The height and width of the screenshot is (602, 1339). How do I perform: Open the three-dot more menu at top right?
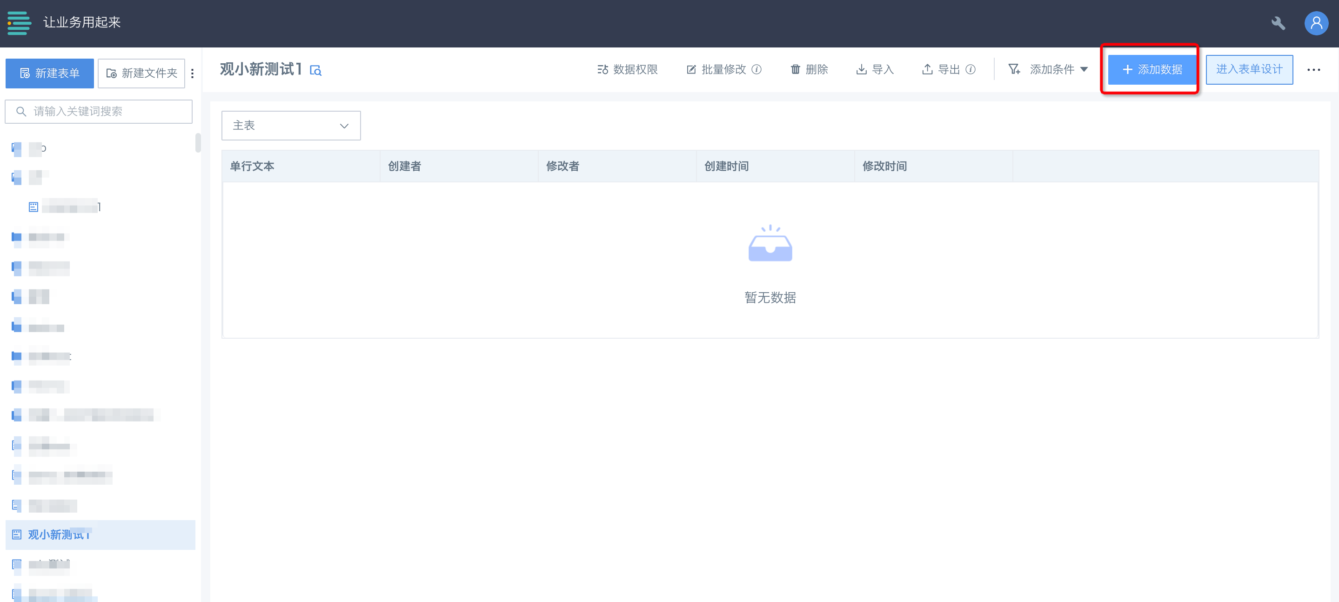click(x=1313, y=70)
